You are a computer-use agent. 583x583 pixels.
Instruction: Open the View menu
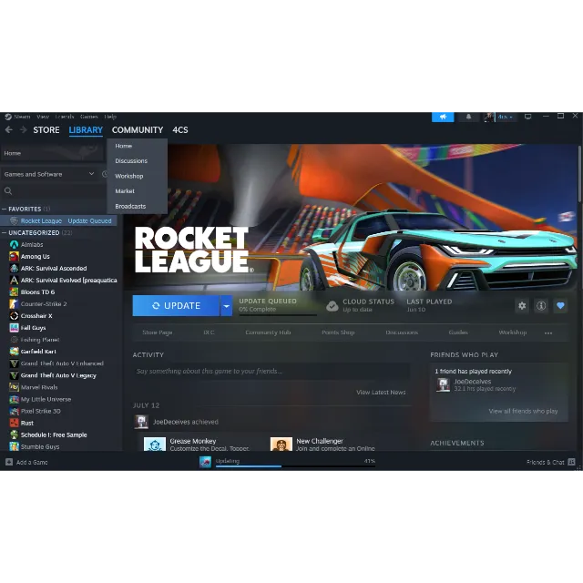point(43,117)
